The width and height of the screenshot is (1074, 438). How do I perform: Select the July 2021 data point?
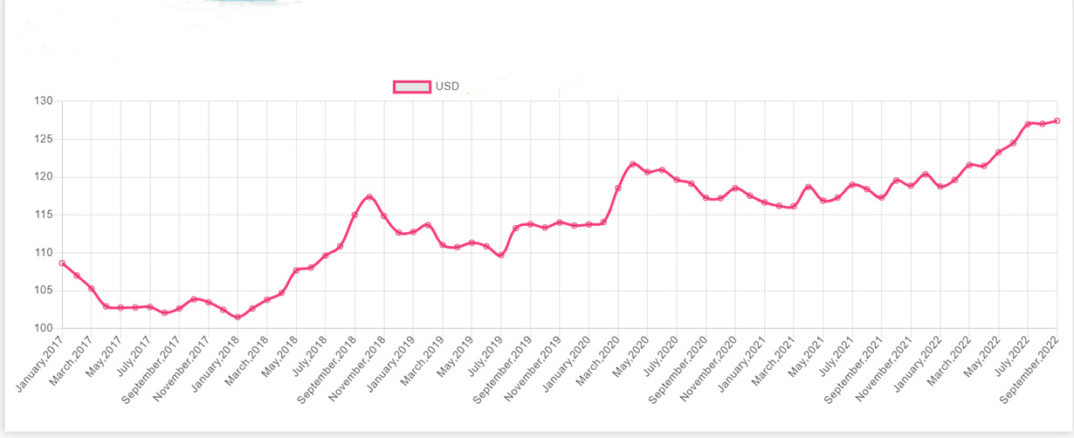pos(852,184)
